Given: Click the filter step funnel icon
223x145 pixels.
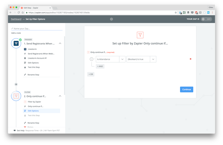Looking at the screenshot, I should (16, 96).
